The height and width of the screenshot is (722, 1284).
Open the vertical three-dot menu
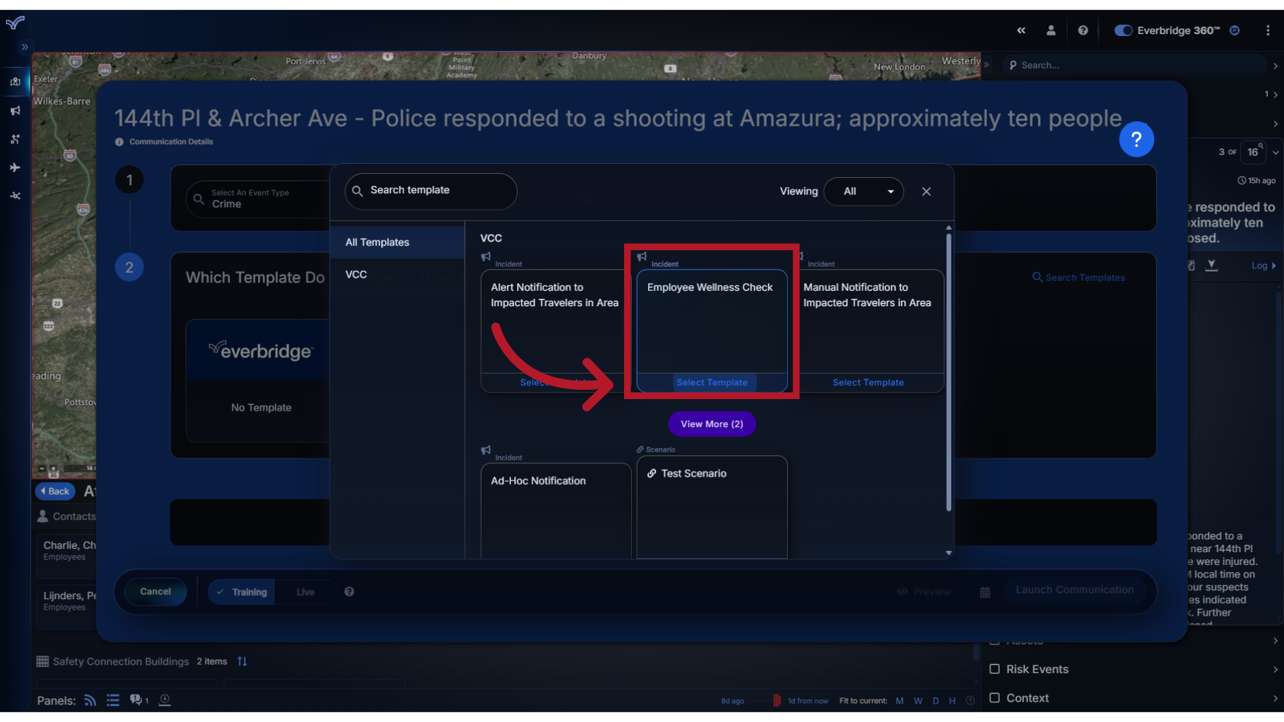pos(1267,31)
